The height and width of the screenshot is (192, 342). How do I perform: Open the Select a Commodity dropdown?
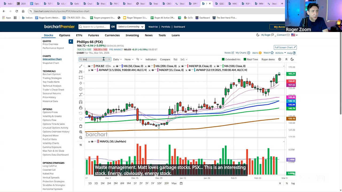point(131,27)
